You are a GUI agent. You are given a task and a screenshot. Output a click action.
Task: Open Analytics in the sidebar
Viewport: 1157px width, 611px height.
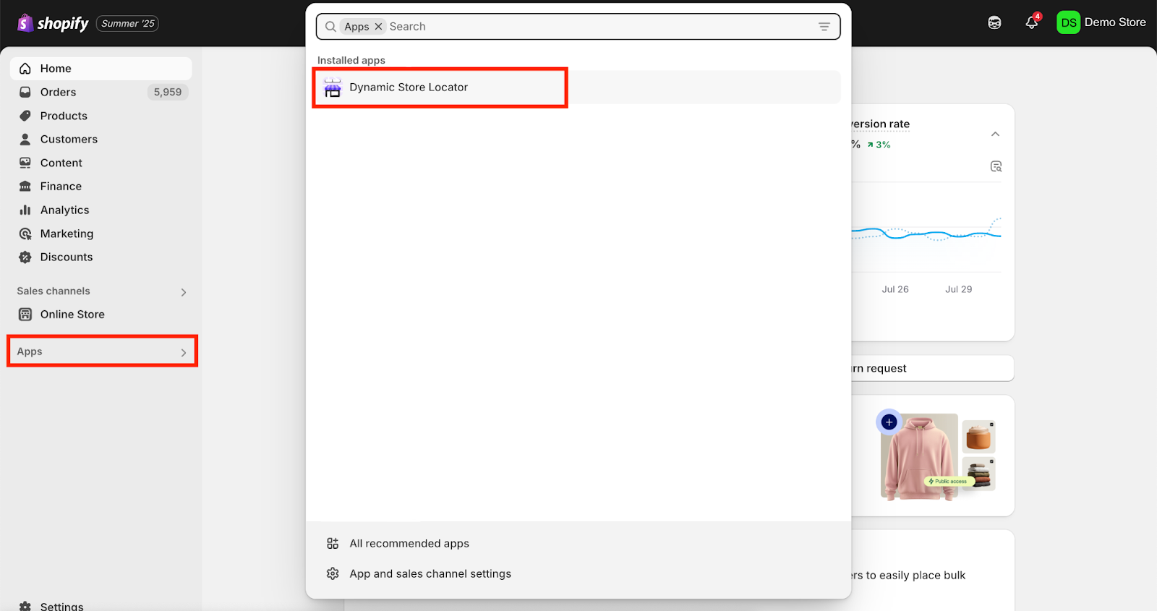(101, 210)
